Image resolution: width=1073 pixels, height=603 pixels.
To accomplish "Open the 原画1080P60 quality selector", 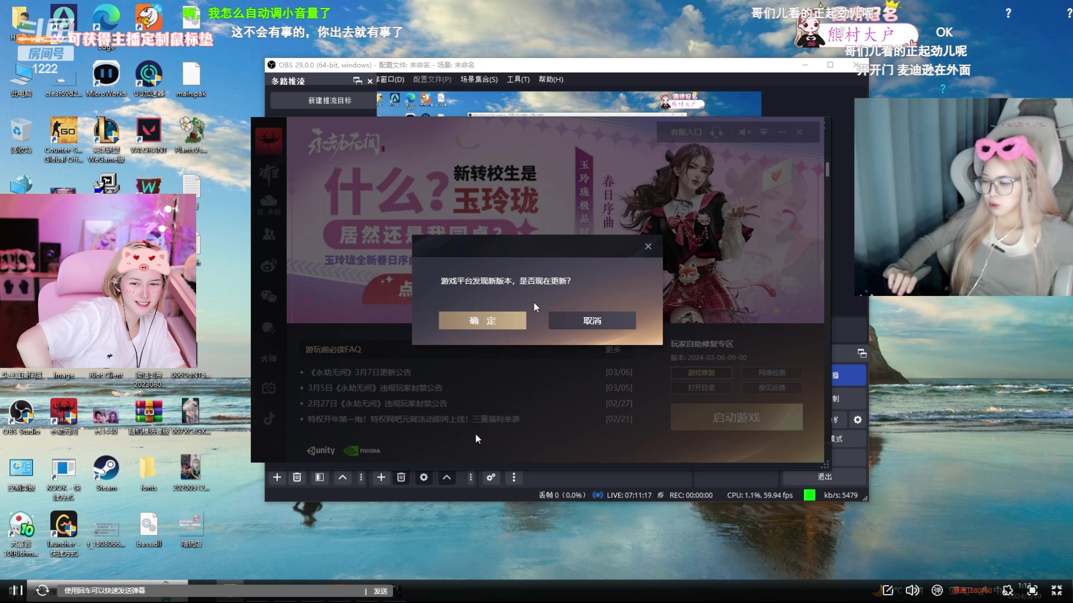I will 972,590.
